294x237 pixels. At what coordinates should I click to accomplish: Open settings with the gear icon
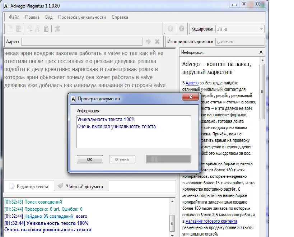(171, 29)
